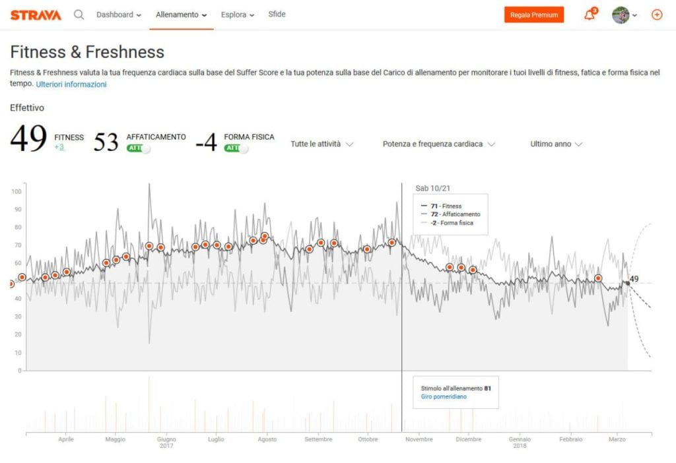Image resolution: width=676 pixels, height=463 pixels.
Task: Open the Allenamento dropdown menu
Action: click(x=182, y=15)
